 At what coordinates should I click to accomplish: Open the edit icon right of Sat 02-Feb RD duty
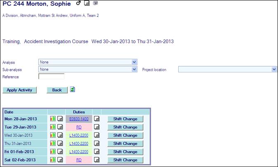pos(97,160)
